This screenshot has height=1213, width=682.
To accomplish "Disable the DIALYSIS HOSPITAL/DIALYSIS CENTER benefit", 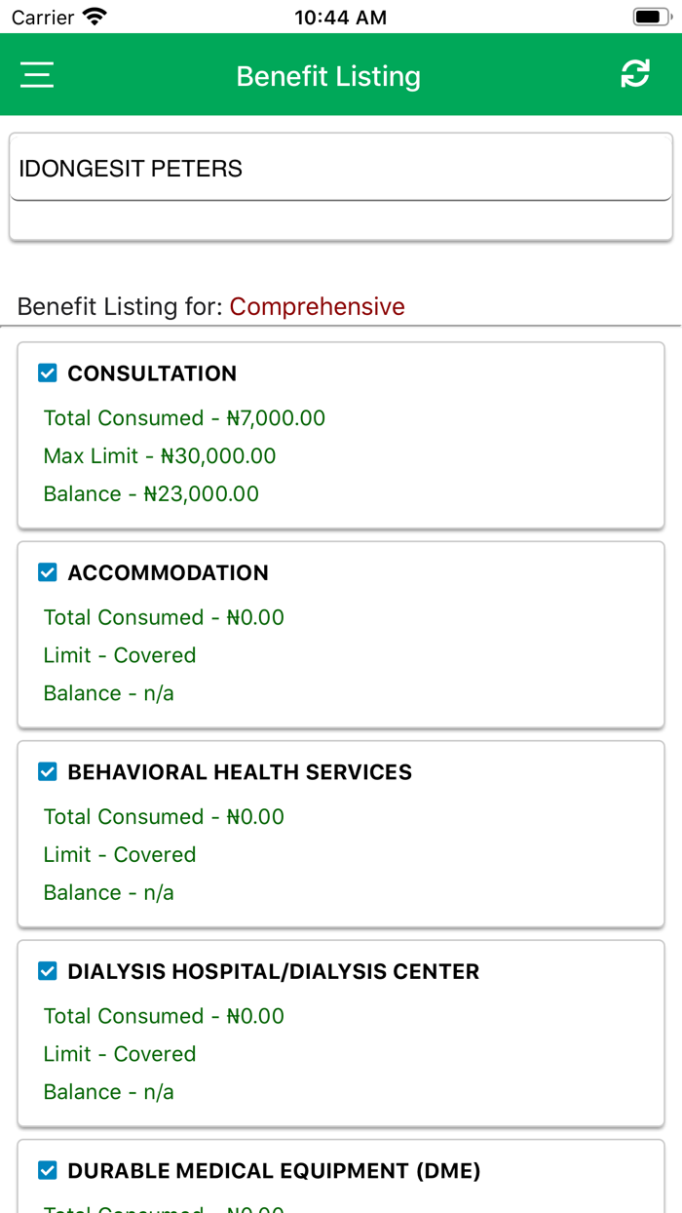I will coord(47,970).
